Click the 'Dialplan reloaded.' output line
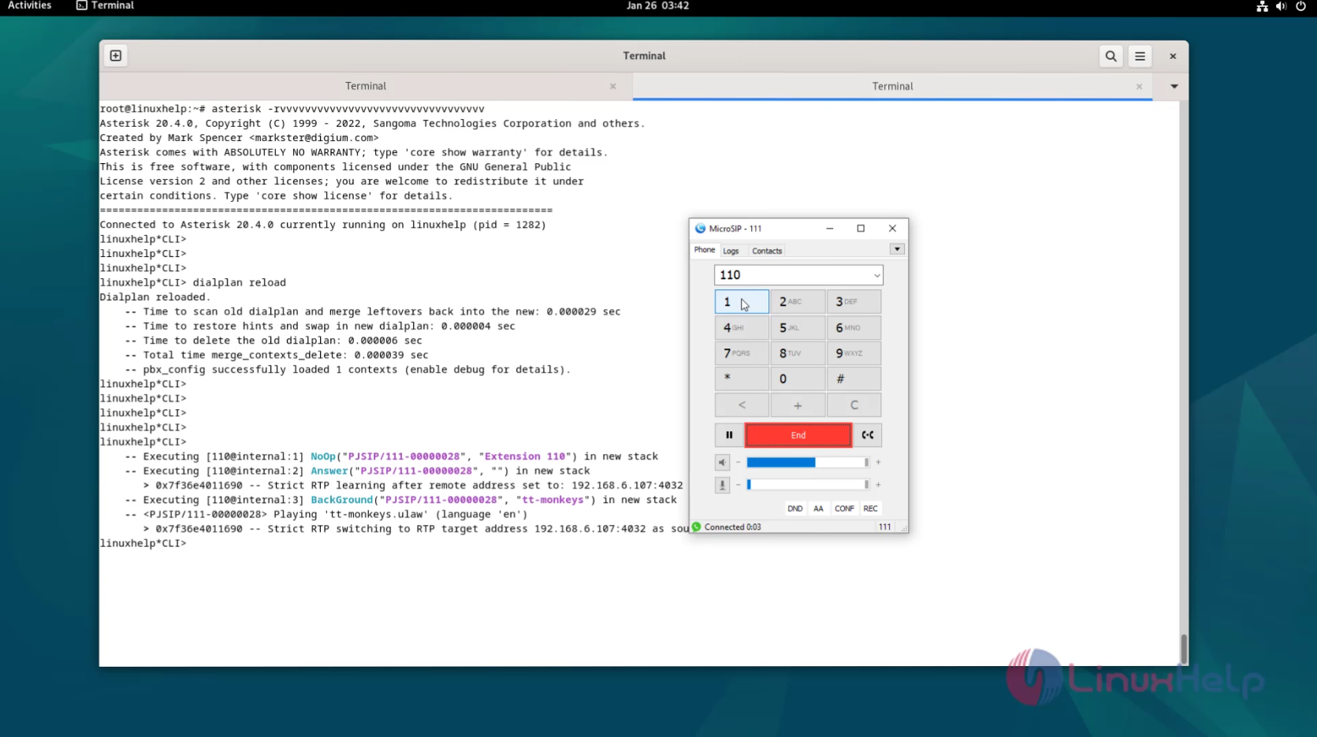Viewport: 1317px width, 737px height. click(x=155, y=297)
